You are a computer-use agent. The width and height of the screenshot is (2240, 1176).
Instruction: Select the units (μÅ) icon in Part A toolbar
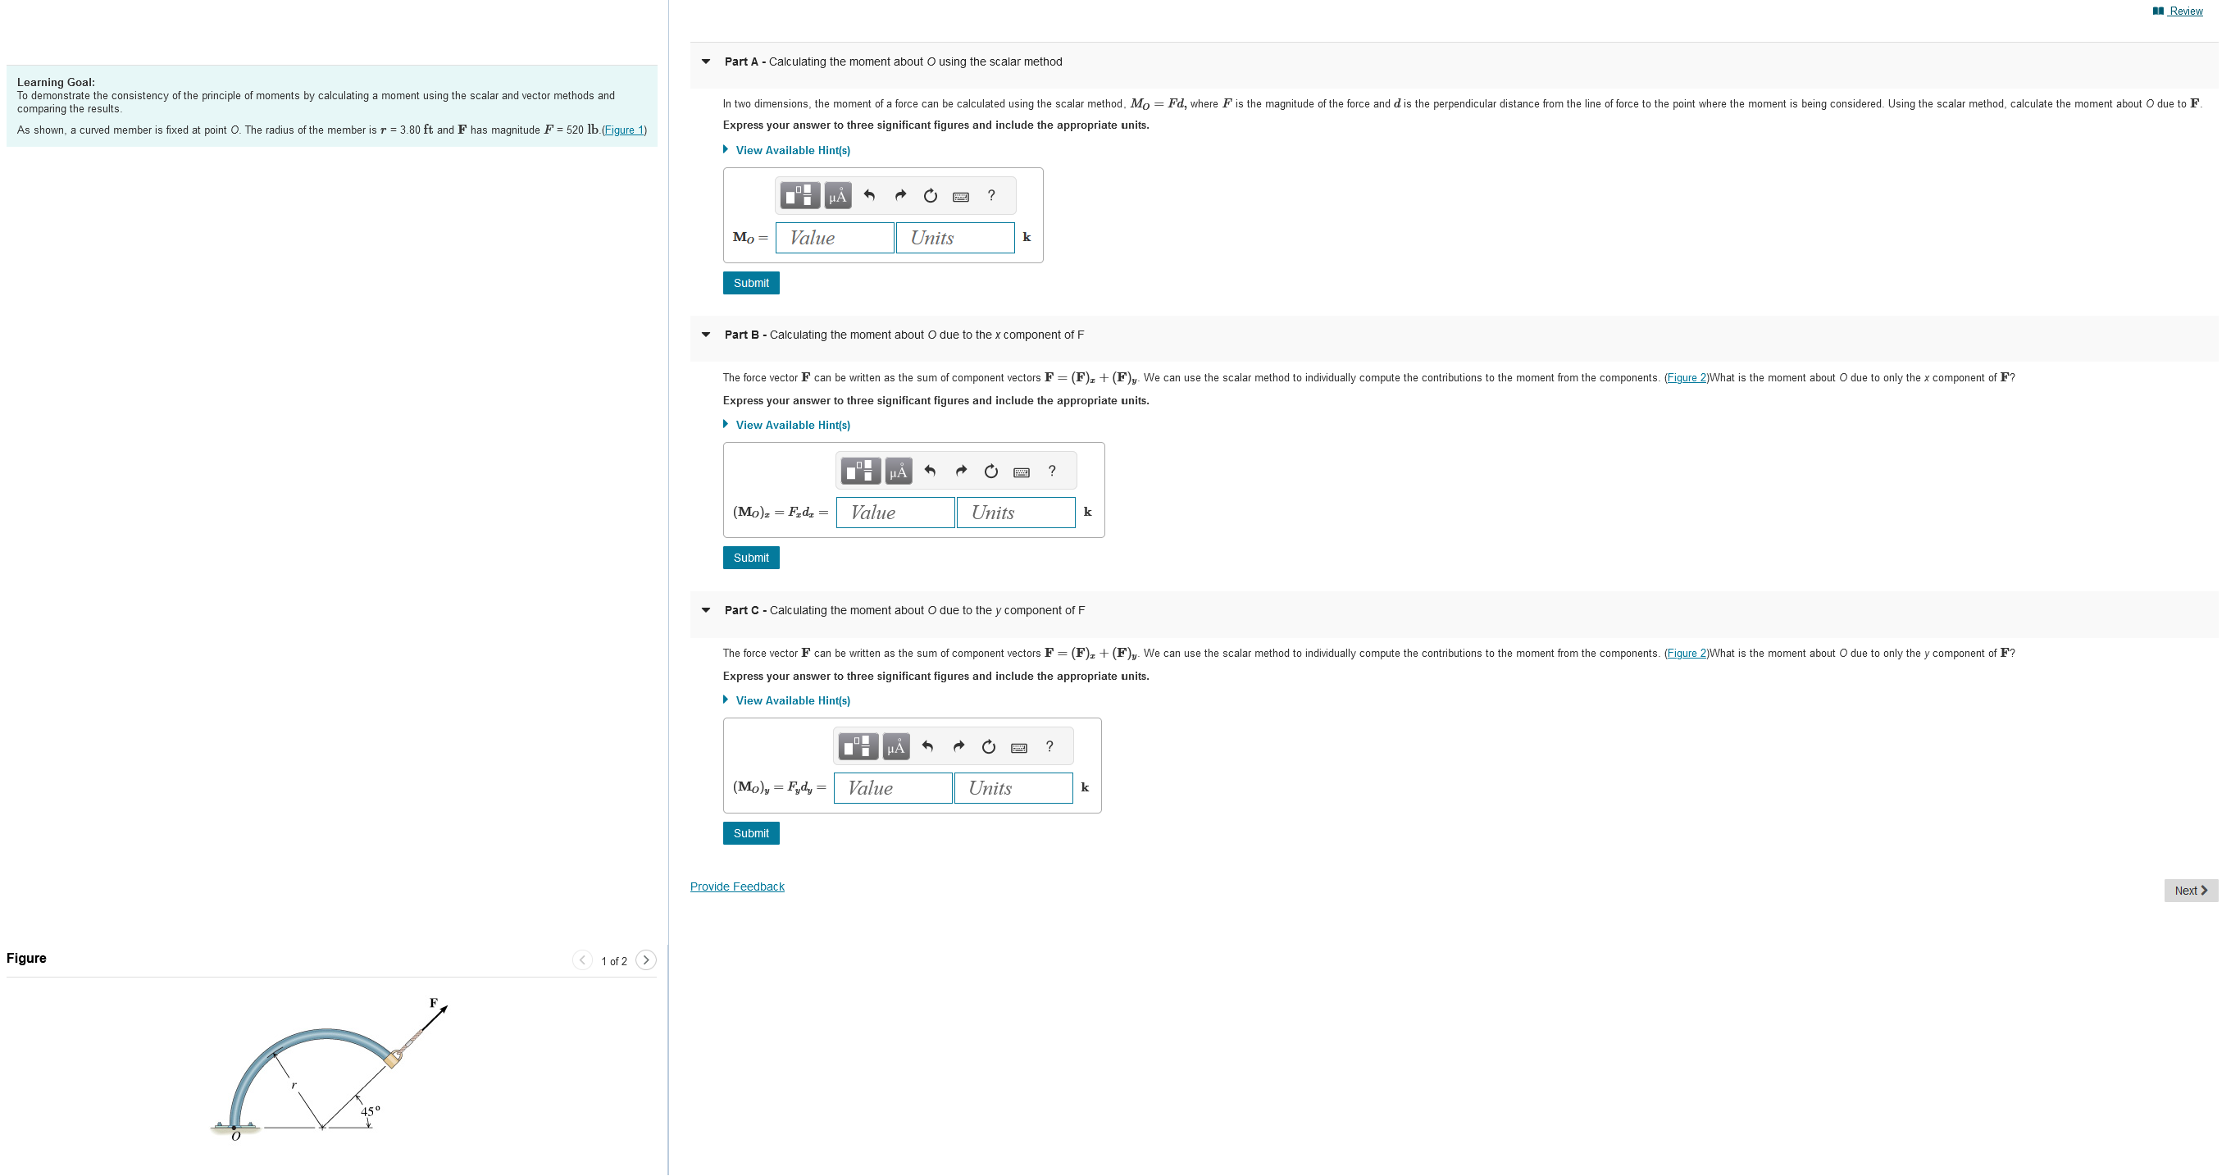838,195
